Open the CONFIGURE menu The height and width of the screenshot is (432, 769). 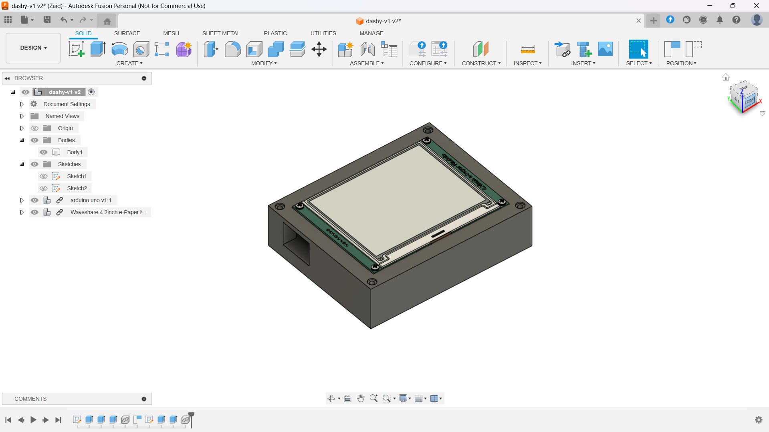[428, 63]
